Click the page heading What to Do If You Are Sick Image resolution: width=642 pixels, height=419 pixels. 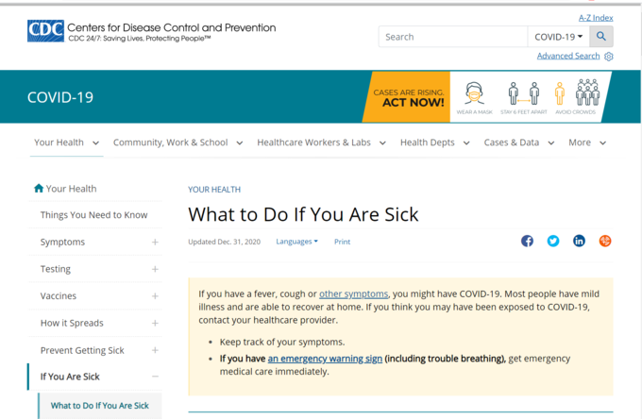click(x=303, y=214)
